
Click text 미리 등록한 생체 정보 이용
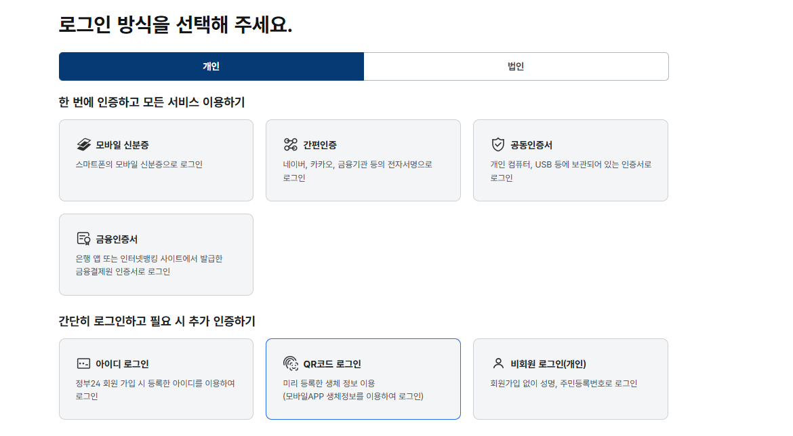pyautogui.click(x=329, y=383)
